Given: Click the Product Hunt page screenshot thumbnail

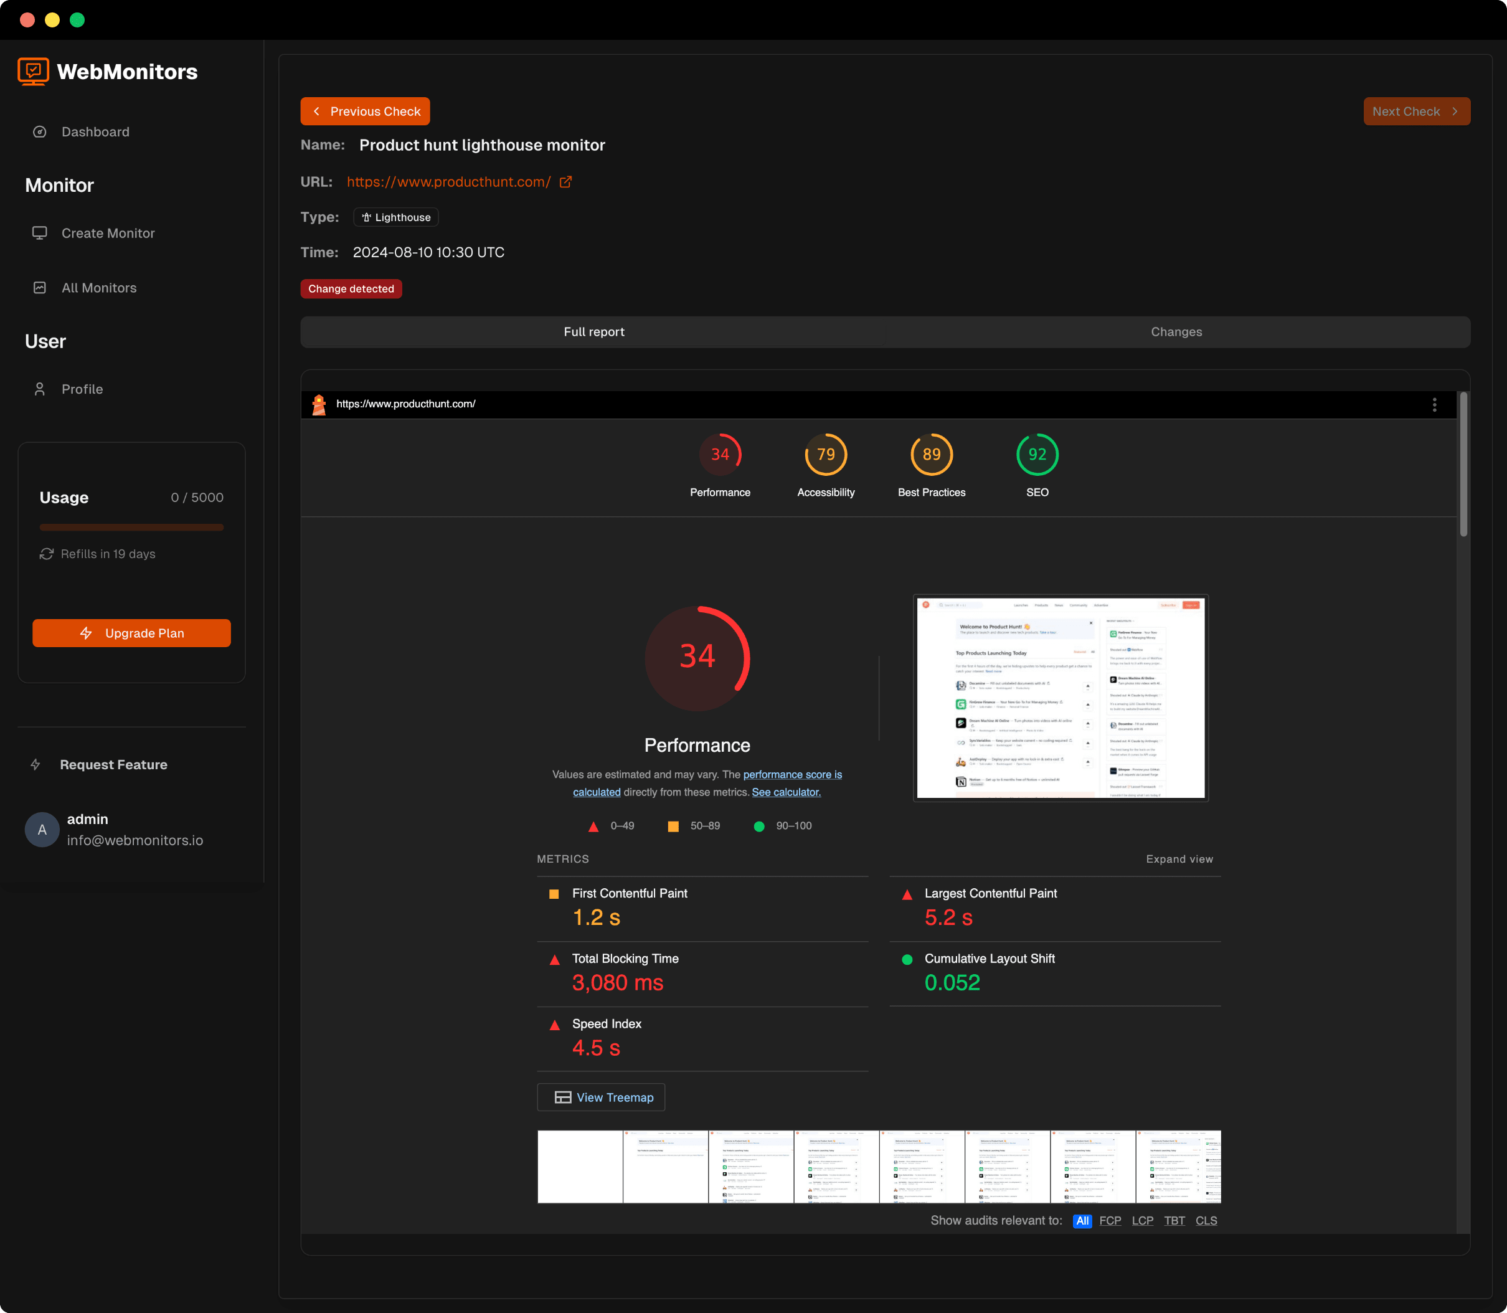Looking at the screenshot, I should point(1060,698).
